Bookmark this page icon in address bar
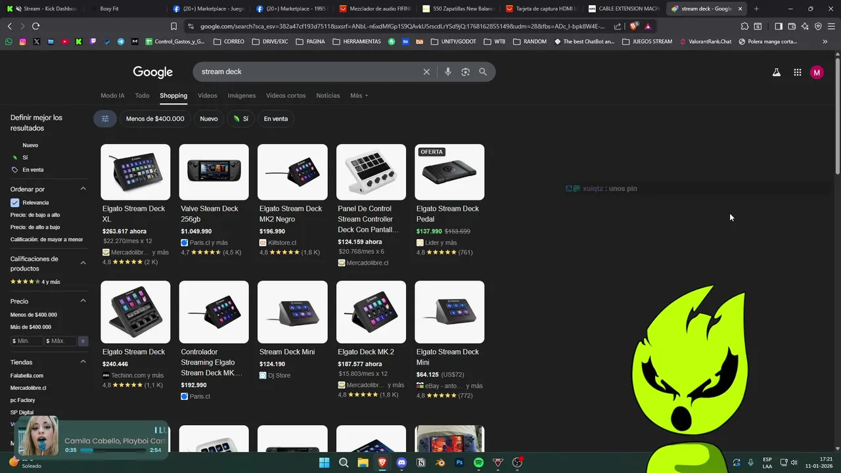Screen dimensions: 841x473 [x=173, y=26]
